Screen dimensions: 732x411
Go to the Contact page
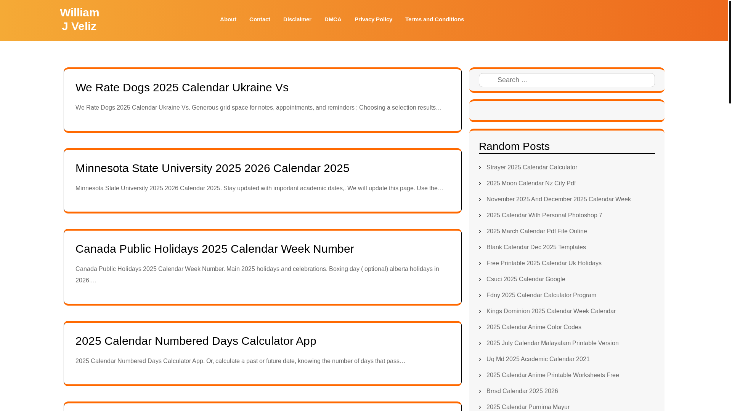(260, 19)
